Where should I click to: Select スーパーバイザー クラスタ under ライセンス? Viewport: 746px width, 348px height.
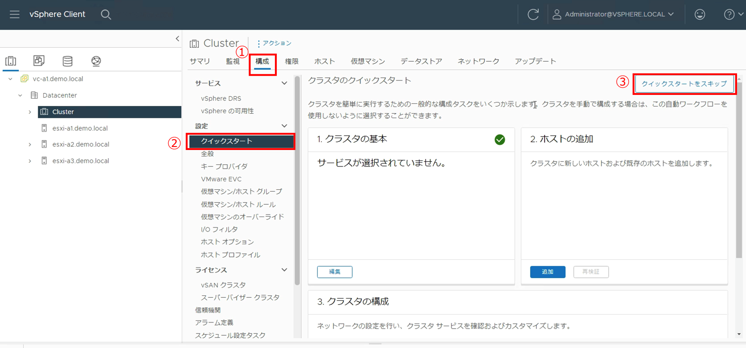[x=240, y=297]
